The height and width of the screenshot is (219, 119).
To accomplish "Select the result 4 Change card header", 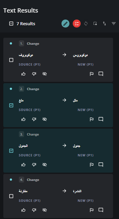I will coord(29,180).
